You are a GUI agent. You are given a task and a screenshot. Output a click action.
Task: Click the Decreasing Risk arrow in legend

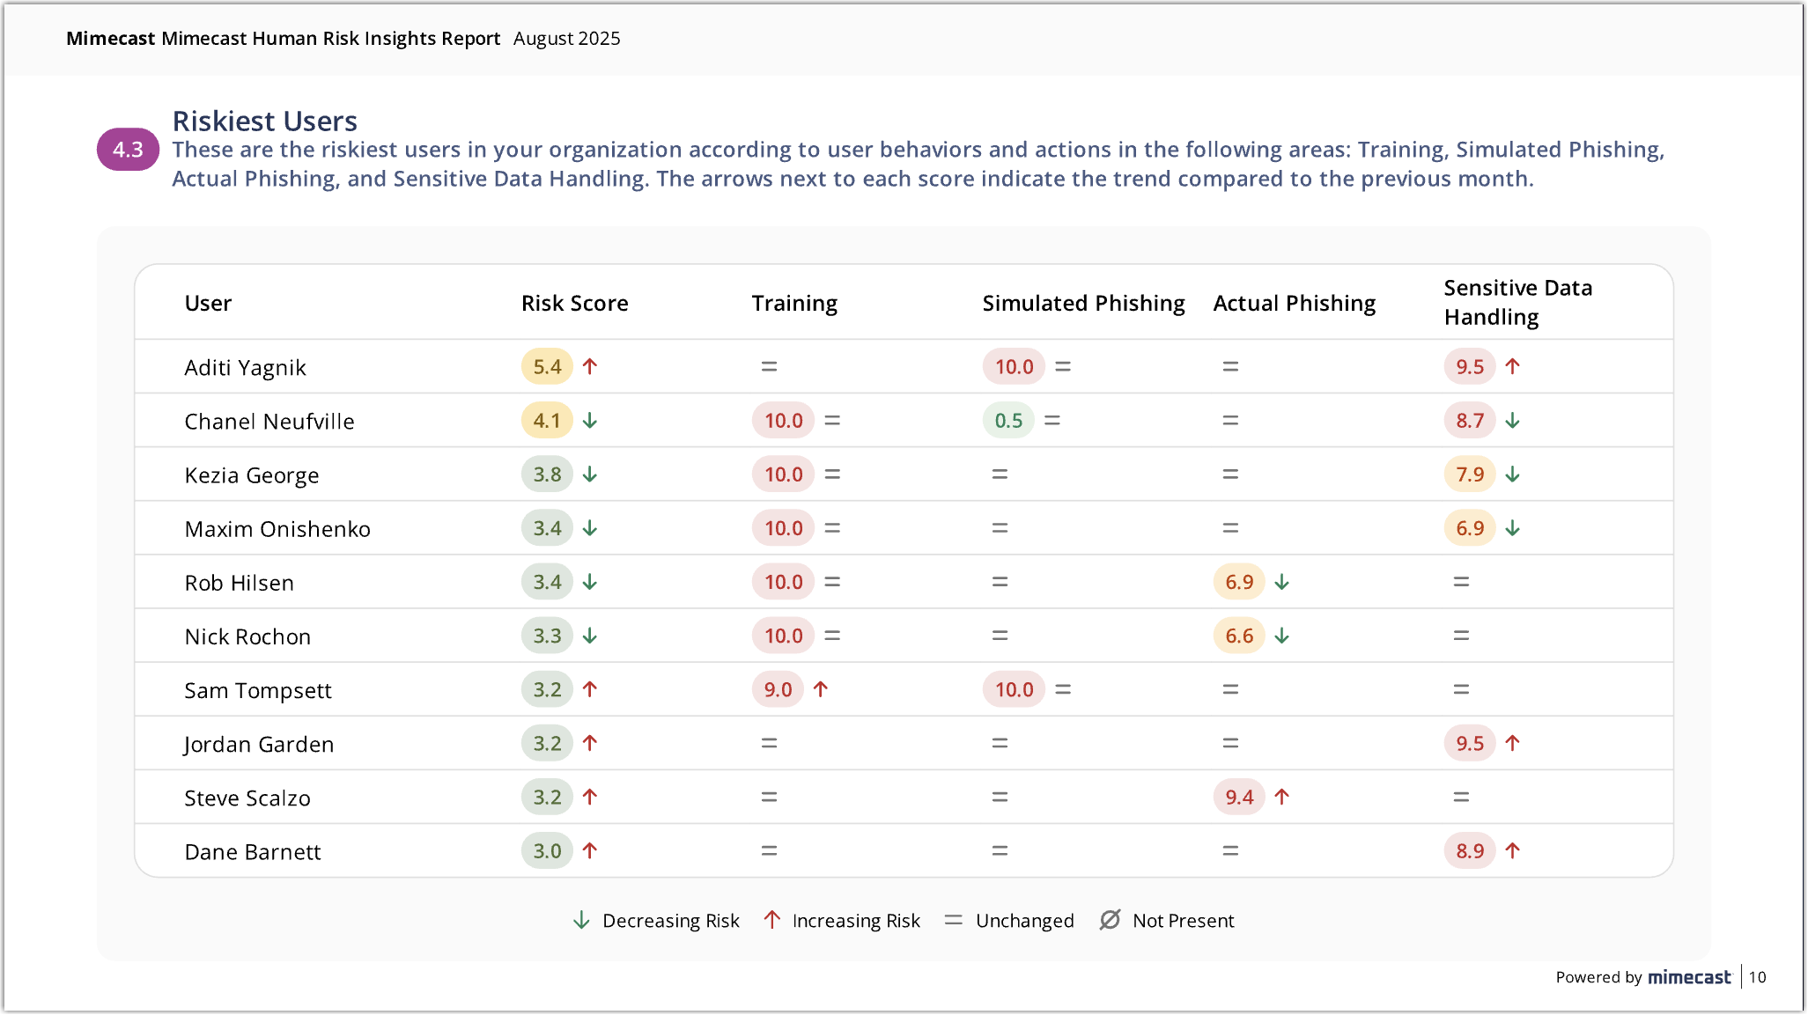pos(581,920)
